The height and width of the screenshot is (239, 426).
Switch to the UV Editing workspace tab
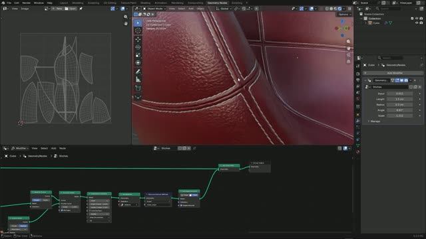coord(110,3)
